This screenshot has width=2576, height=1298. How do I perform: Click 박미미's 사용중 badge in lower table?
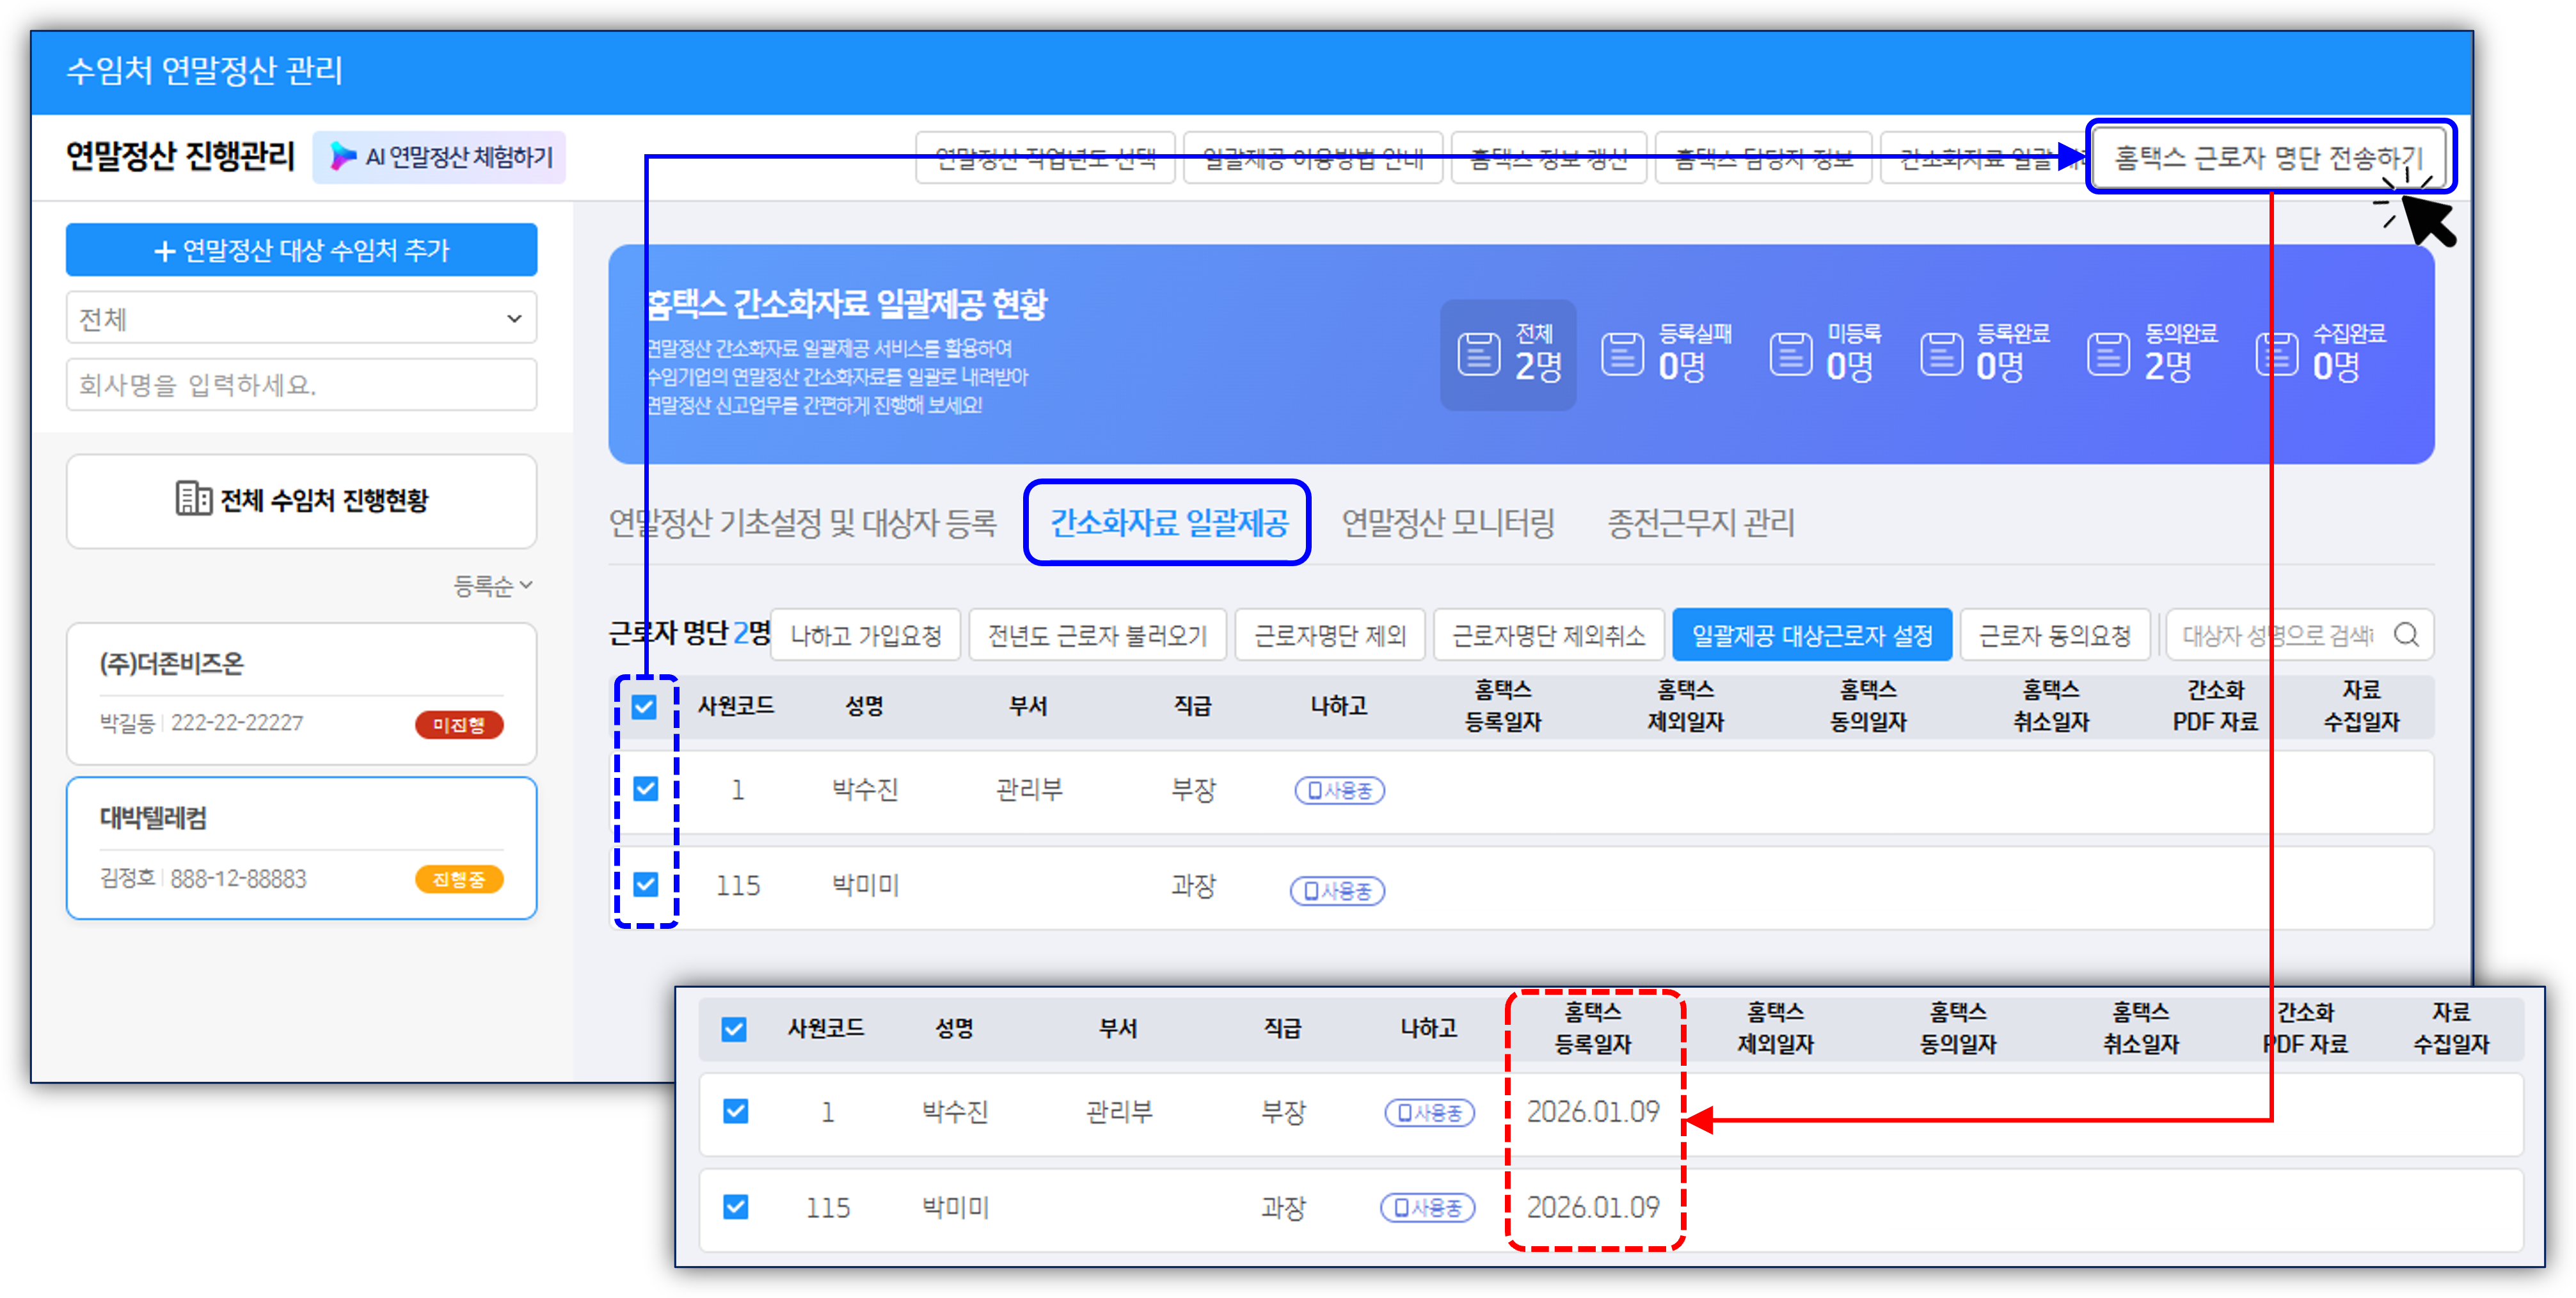(1427, 1208)
